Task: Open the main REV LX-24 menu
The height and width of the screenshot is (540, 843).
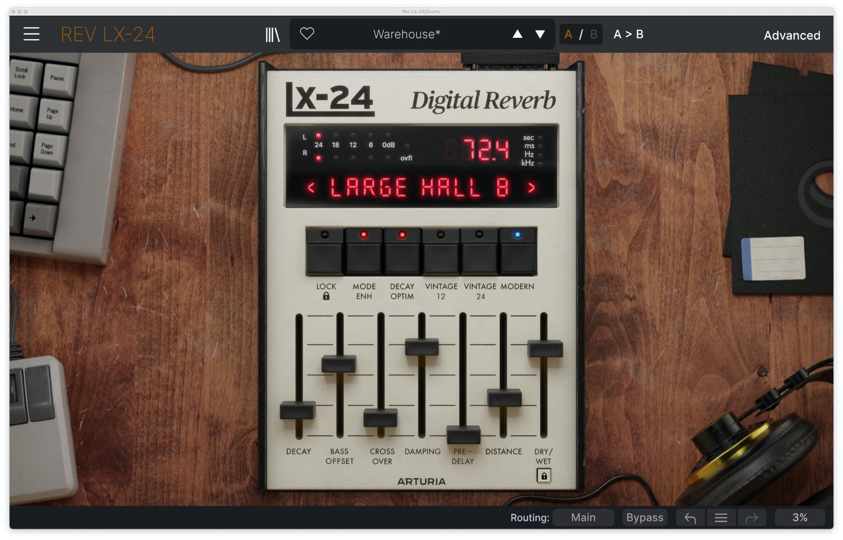Action: 31,34
